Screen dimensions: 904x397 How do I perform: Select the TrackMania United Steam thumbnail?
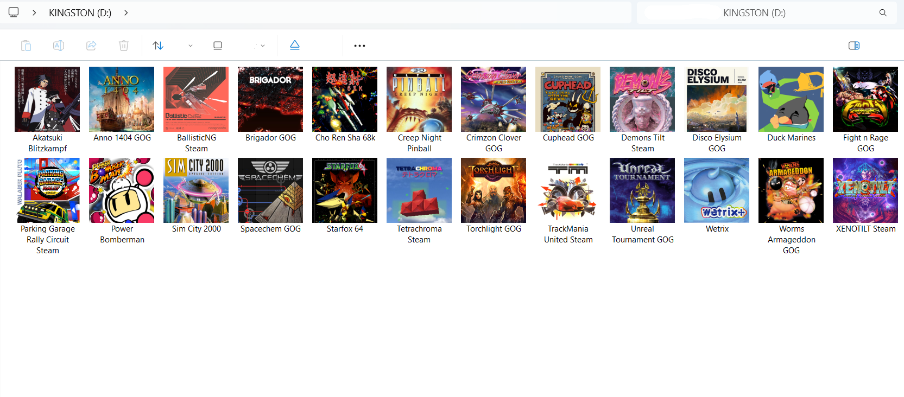pyautogui.click(x=568, y=190)
